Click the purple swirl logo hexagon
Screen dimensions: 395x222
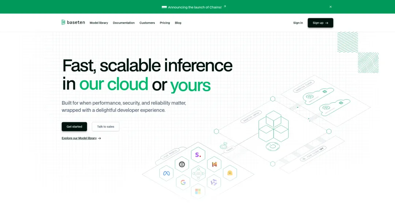(x=214, y=182)
